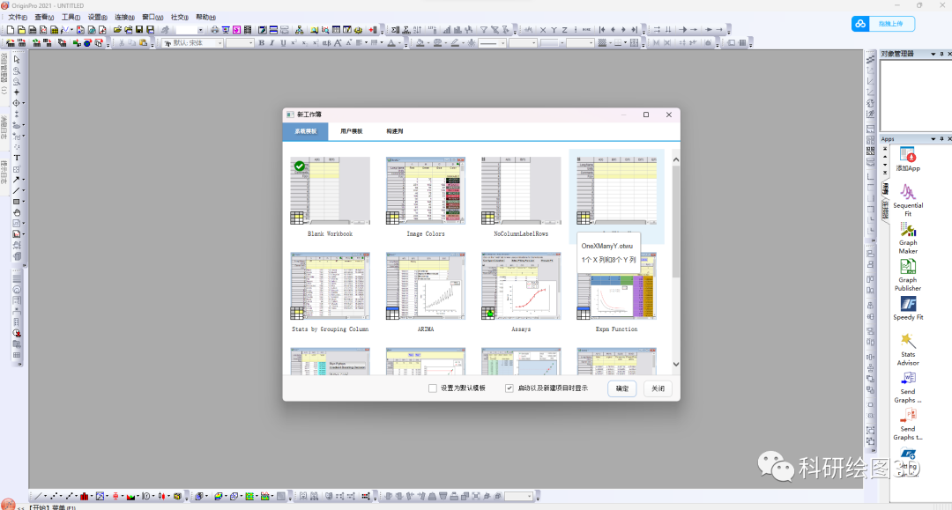Click the Save project floppy icon
Viewport: 952px width, 510px height.
click(x=139, y=30)
